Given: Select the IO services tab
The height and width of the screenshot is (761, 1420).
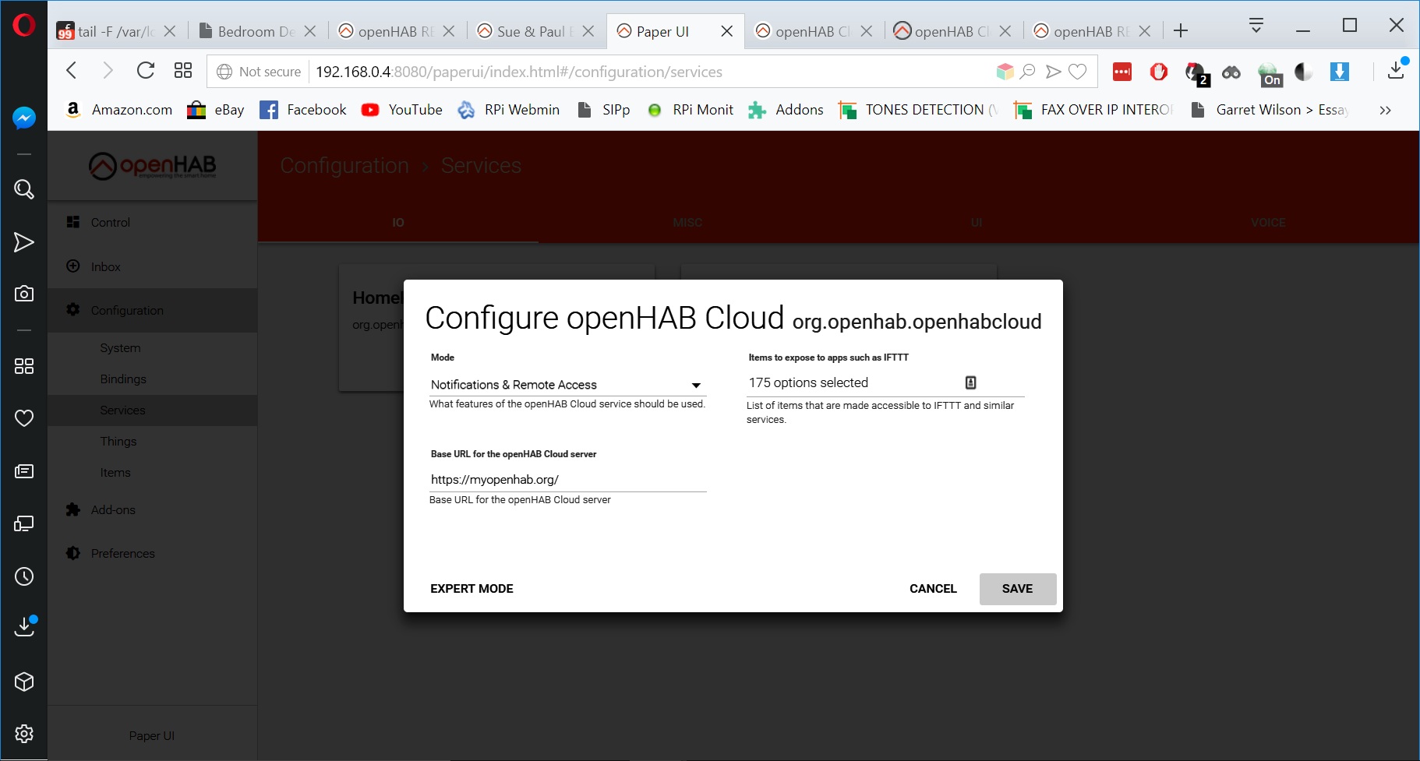Looking at the screenshot, I should (x=398, y=223).
